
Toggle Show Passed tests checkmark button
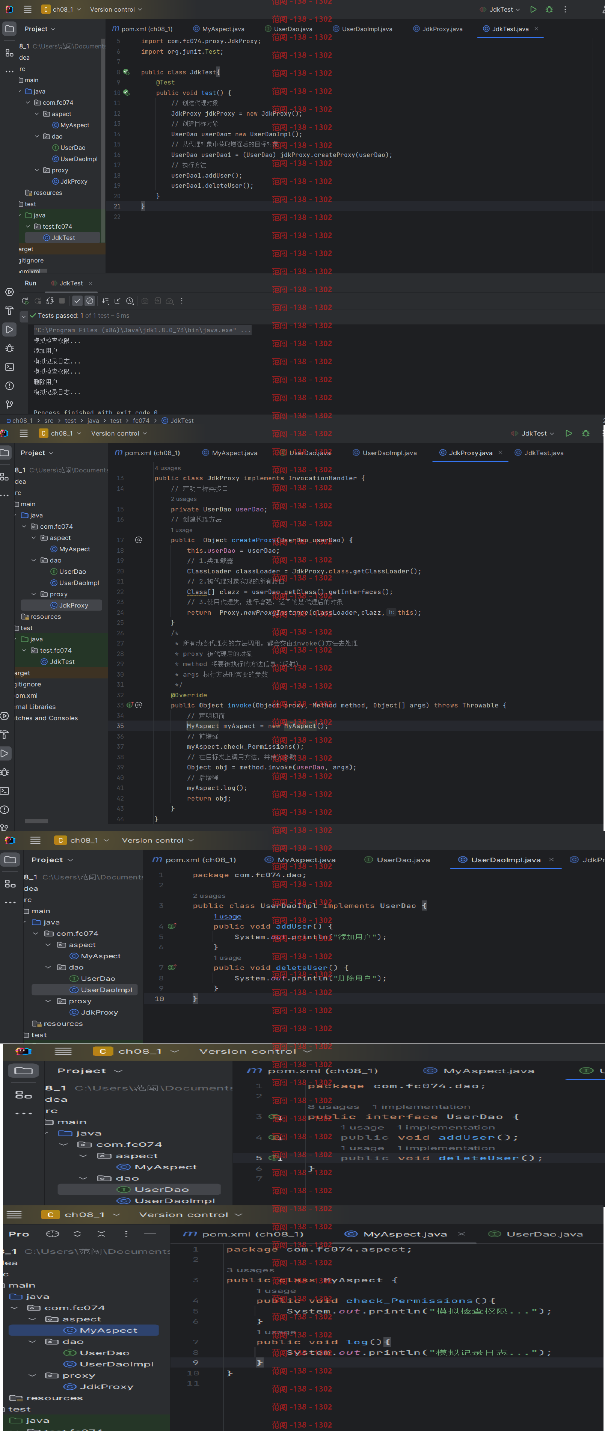(77, 301)
